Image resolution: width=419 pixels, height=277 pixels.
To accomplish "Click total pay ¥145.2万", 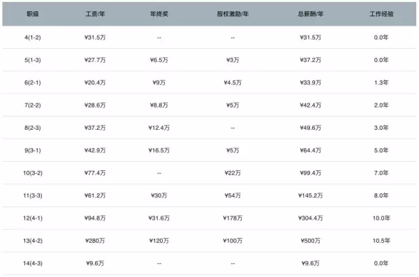I will click(311, 195).
